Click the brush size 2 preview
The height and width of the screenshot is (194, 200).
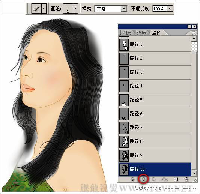(68, 8)
